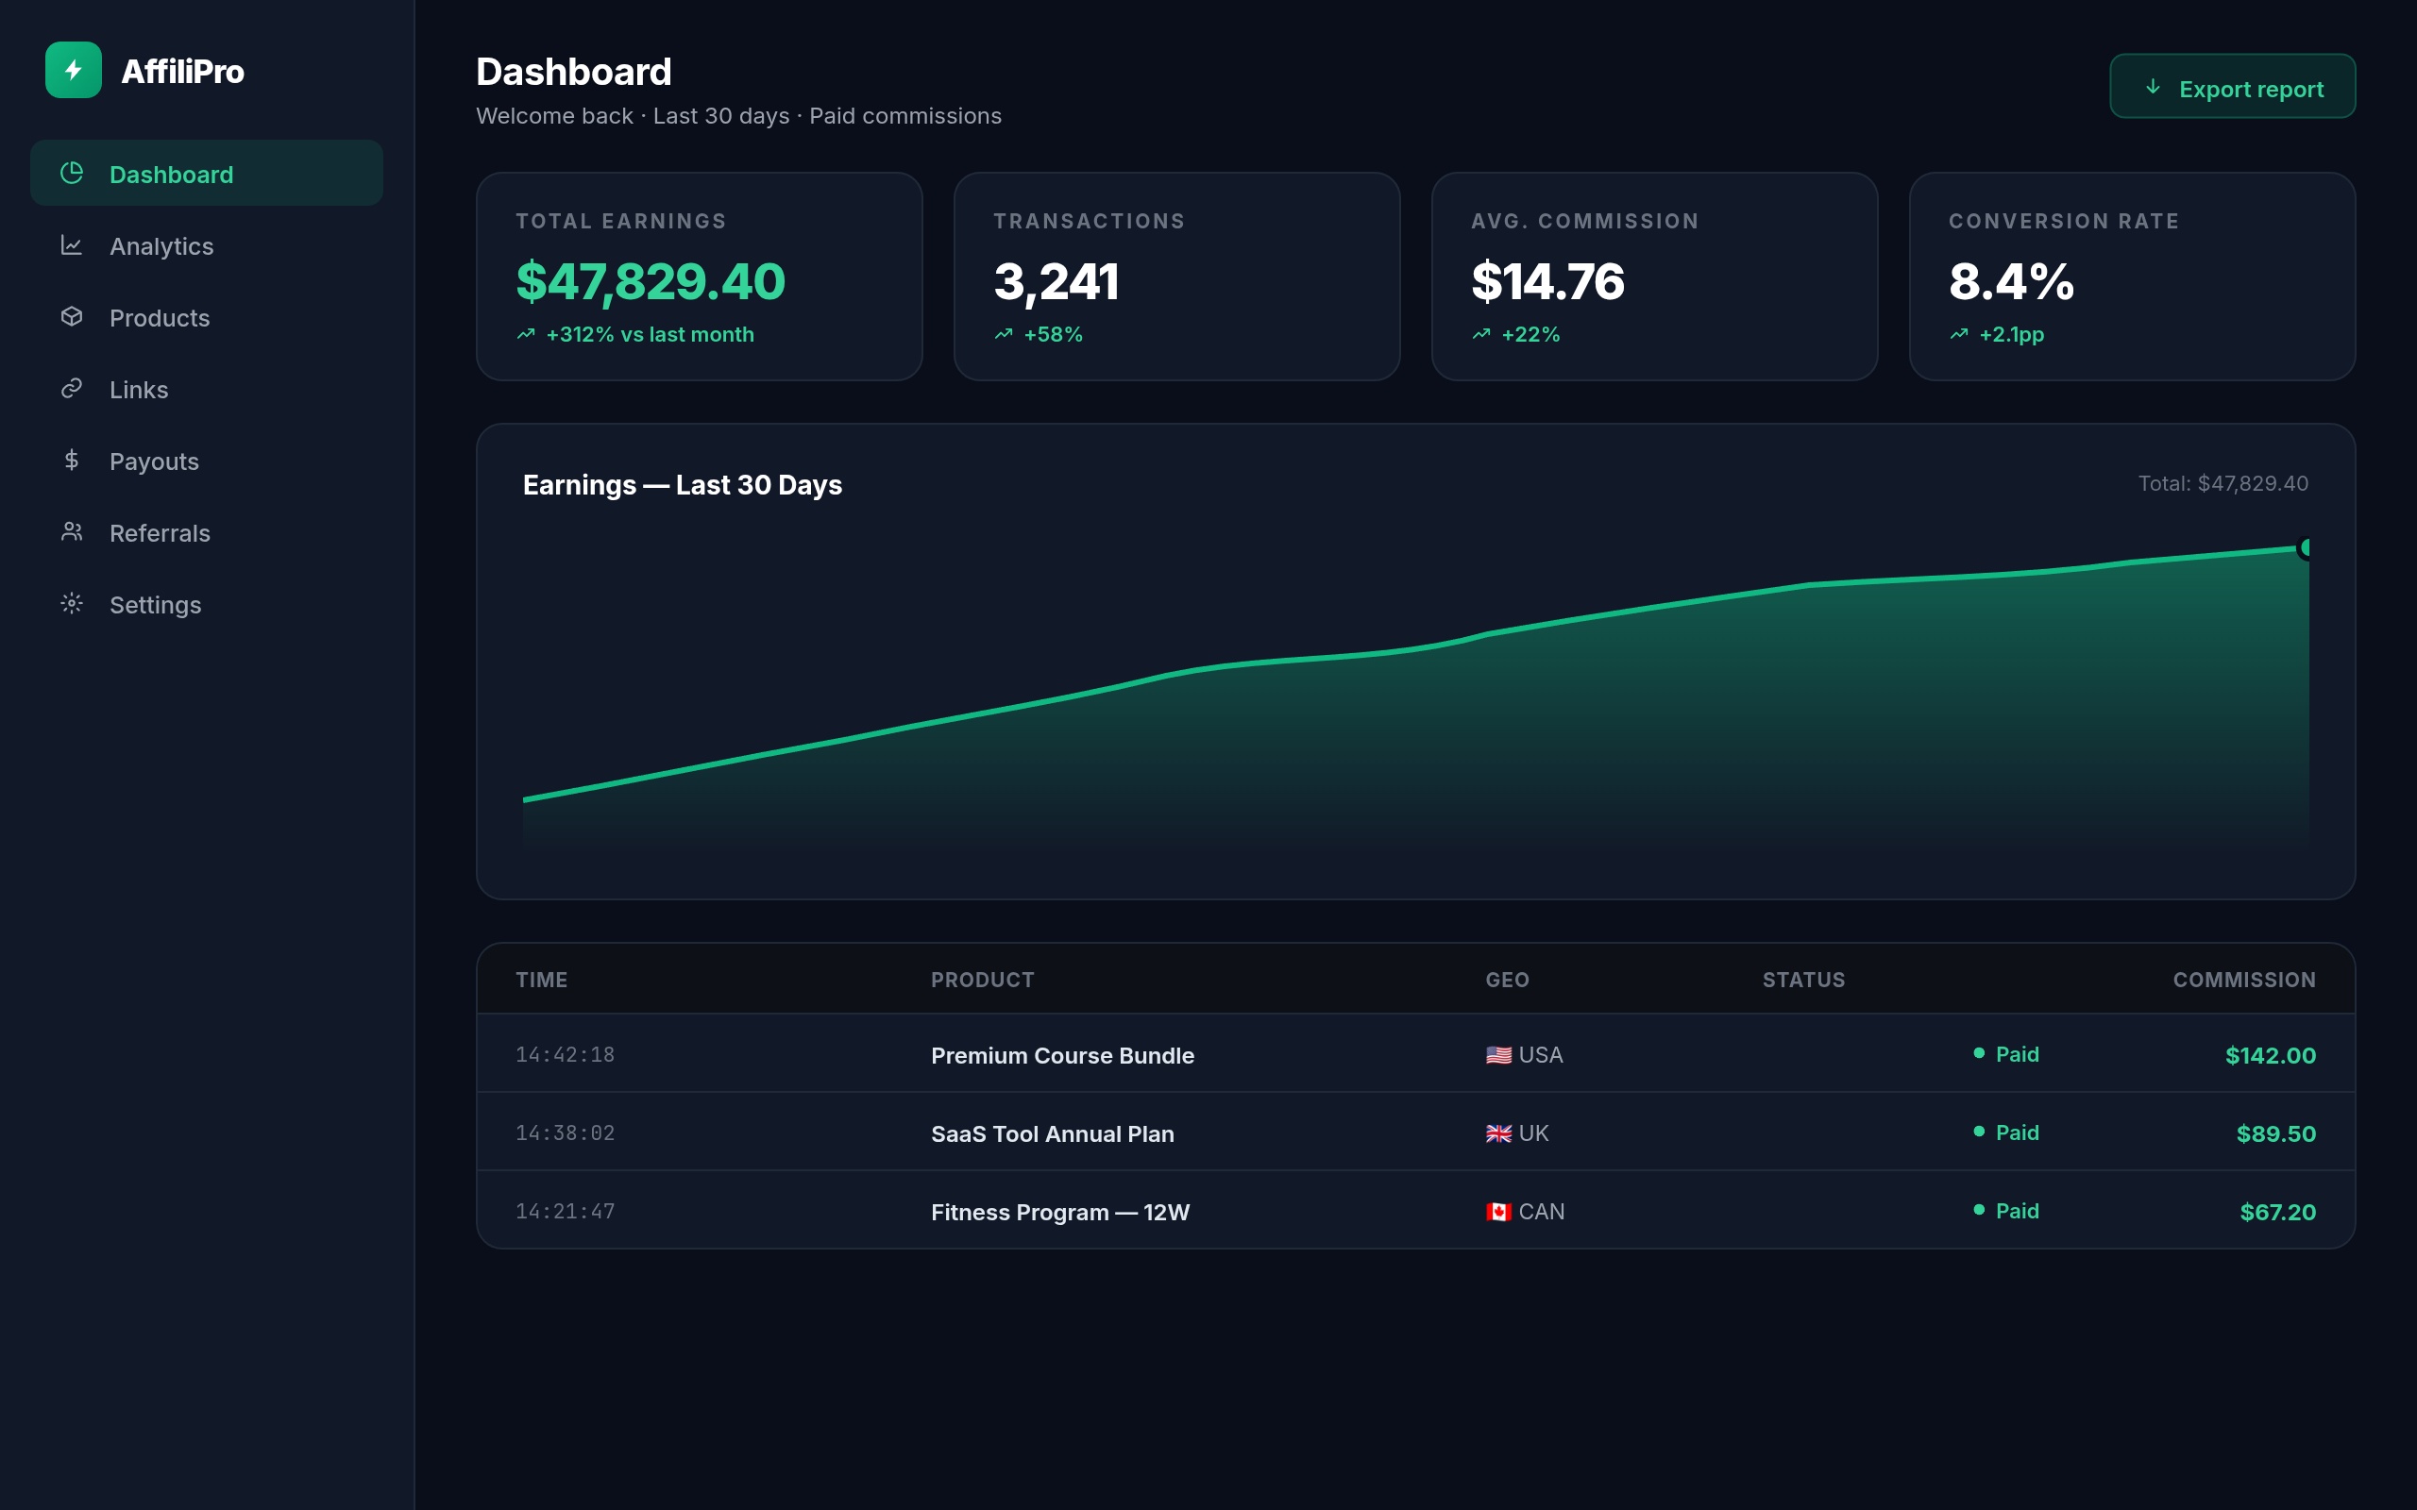2417x1510 pixels.
Task: Click the AffiliPro lightning bolt logo
Action: (x=73, y=70)
